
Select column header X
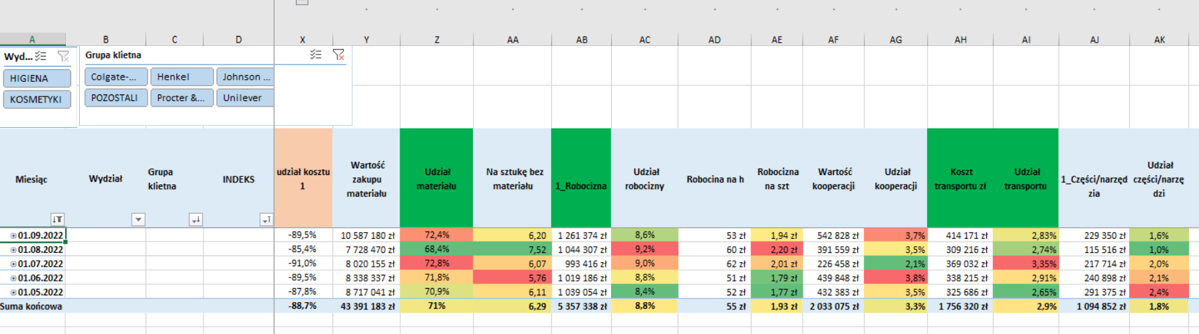pos(303,40)
